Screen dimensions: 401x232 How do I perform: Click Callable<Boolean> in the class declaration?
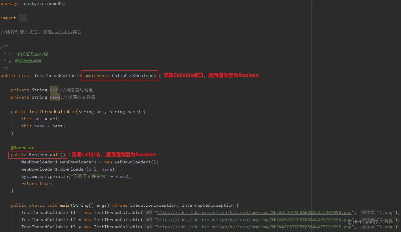[134, 76]
